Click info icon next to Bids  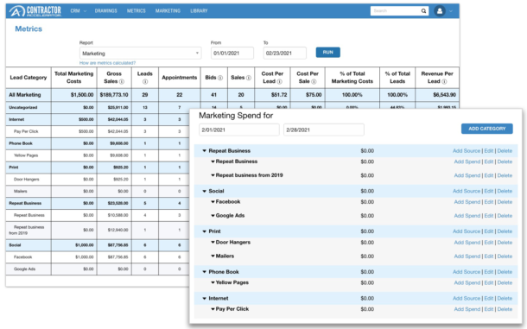click(x=220, y=78)
